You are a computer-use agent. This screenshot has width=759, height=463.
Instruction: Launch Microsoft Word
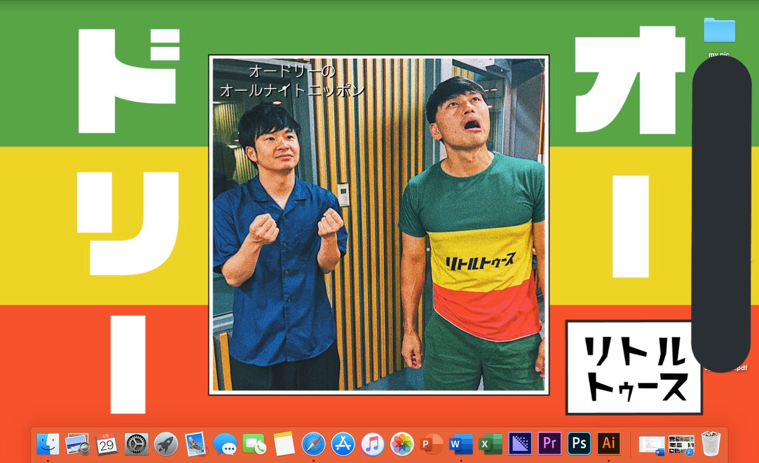(x=461, y=444)
